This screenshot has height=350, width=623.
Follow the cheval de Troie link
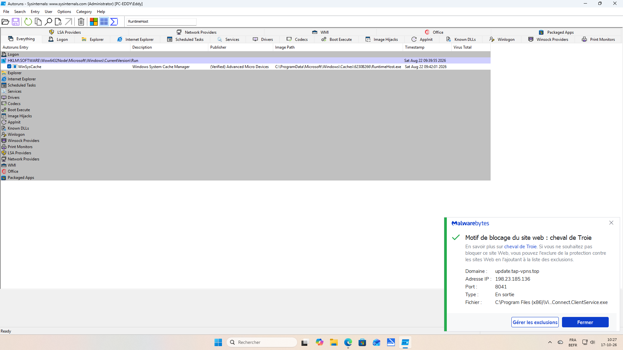pos(520,247)
